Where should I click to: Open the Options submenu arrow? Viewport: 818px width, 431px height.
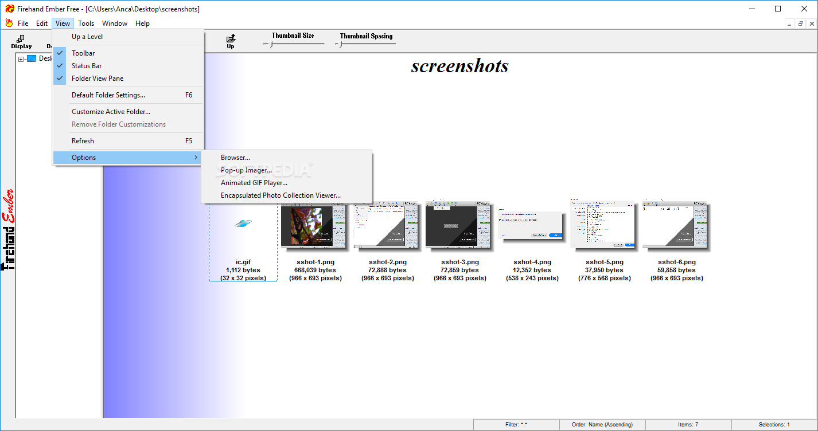pyautogui.click(x=196, y=158)
